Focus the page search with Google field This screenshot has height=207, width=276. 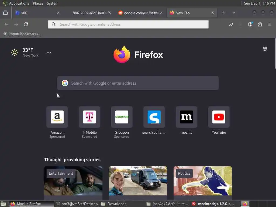138,83
